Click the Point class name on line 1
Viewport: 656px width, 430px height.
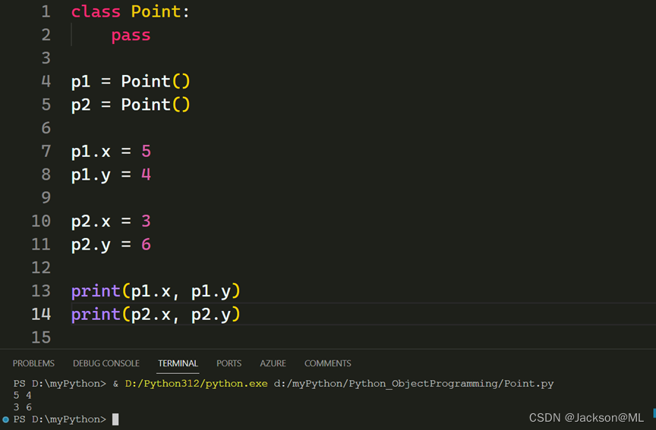tap(156, 11)
